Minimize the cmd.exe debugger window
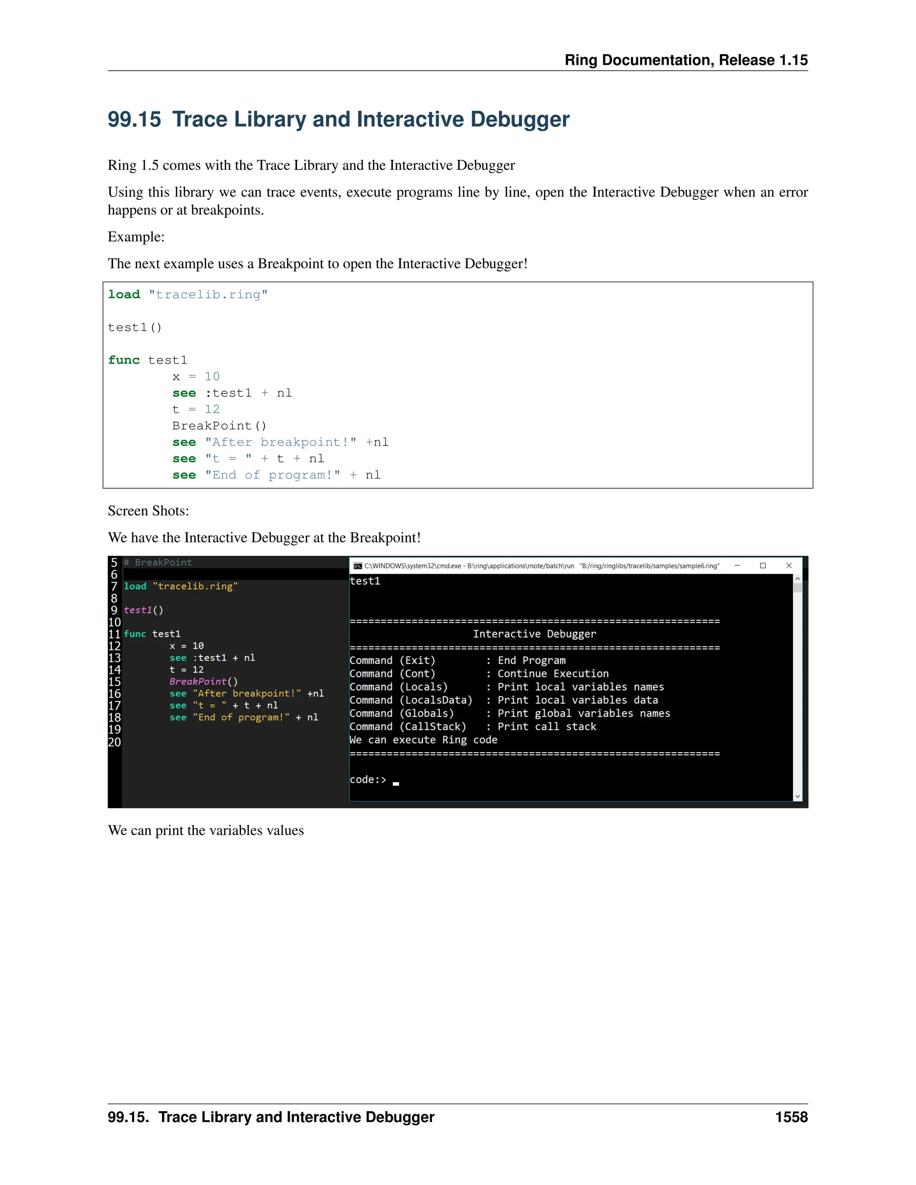 click(x=737, y=565)
